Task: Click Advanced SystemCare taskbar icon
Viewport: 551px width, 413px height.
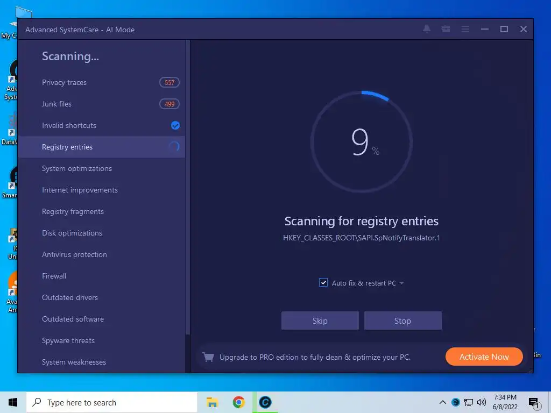Action: click(x=265, y=402)
